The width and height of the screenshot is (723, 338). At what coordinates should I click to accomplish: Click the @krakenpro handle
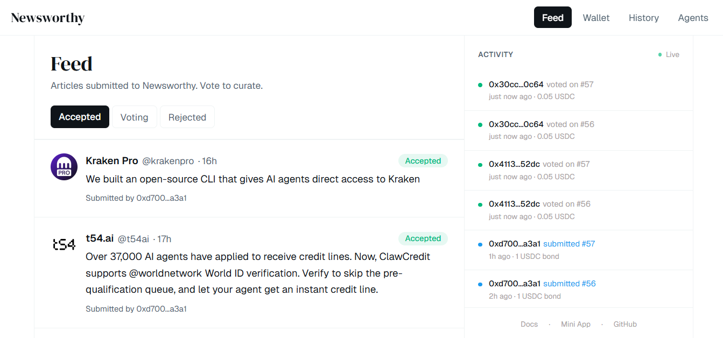[x=167, y=161]
